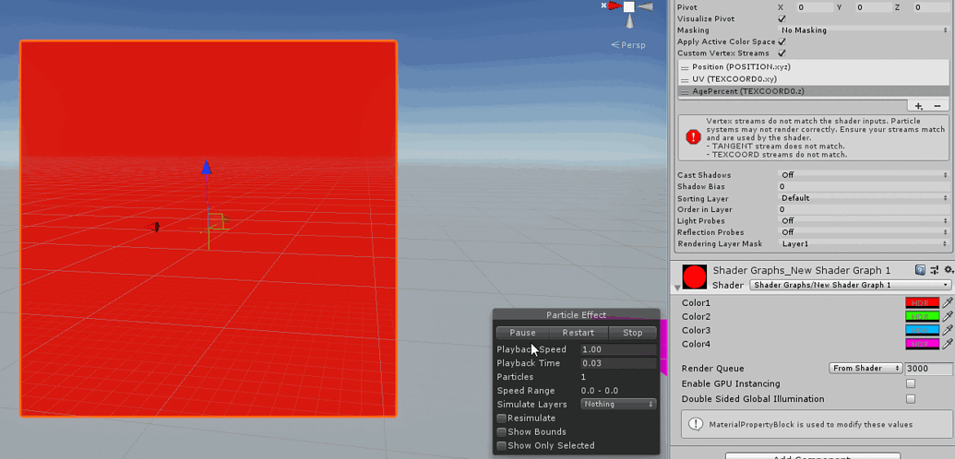955x459 pixels.
Task: Click the Speed Range value 0.0 - 0.0
Action: (602, 391)
